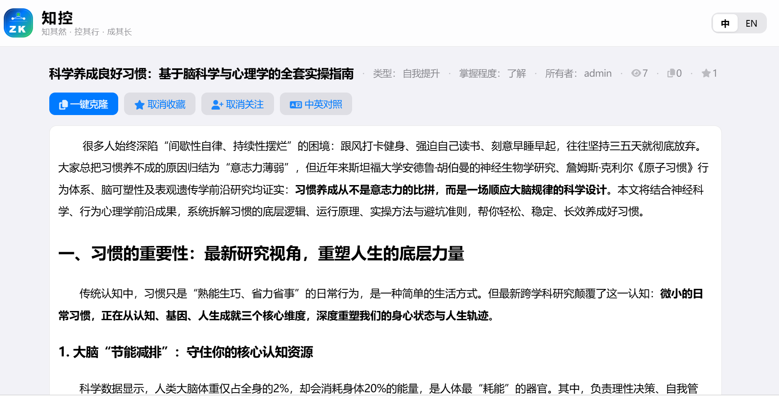Click the clone count icon
779x396 pixels.
(x=671, y=73)
